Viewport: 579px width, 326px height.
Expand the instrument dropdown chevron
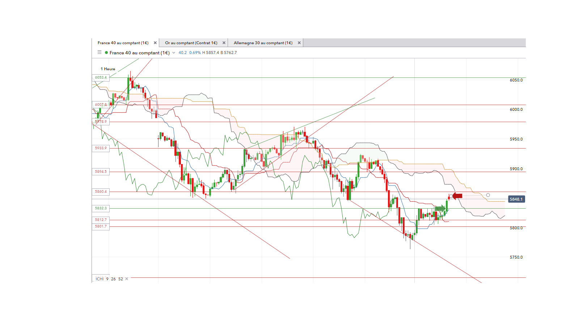(x=174, y=53)
